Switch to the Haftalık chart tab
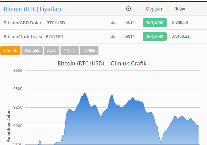This screenshot has height=145, width=207. 32,51
